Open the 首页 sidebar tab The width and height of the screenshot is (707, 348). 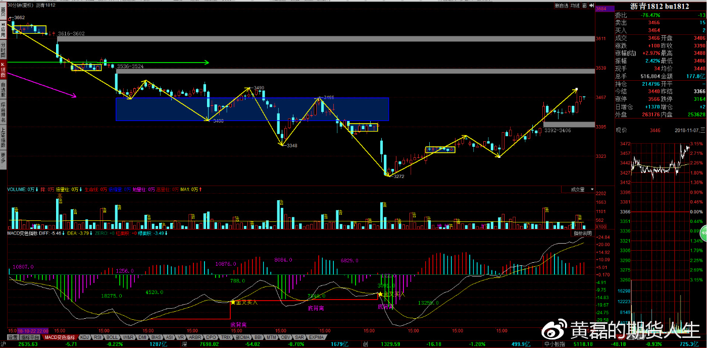(3, 11)
